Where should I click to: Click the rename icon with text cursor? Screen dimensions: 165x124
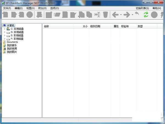(x=97, y=15)
